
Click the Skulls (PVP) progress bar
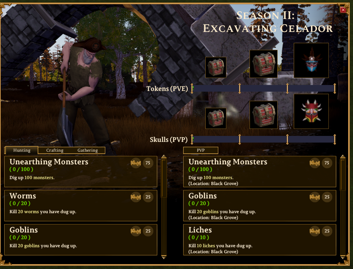point(264,139)
